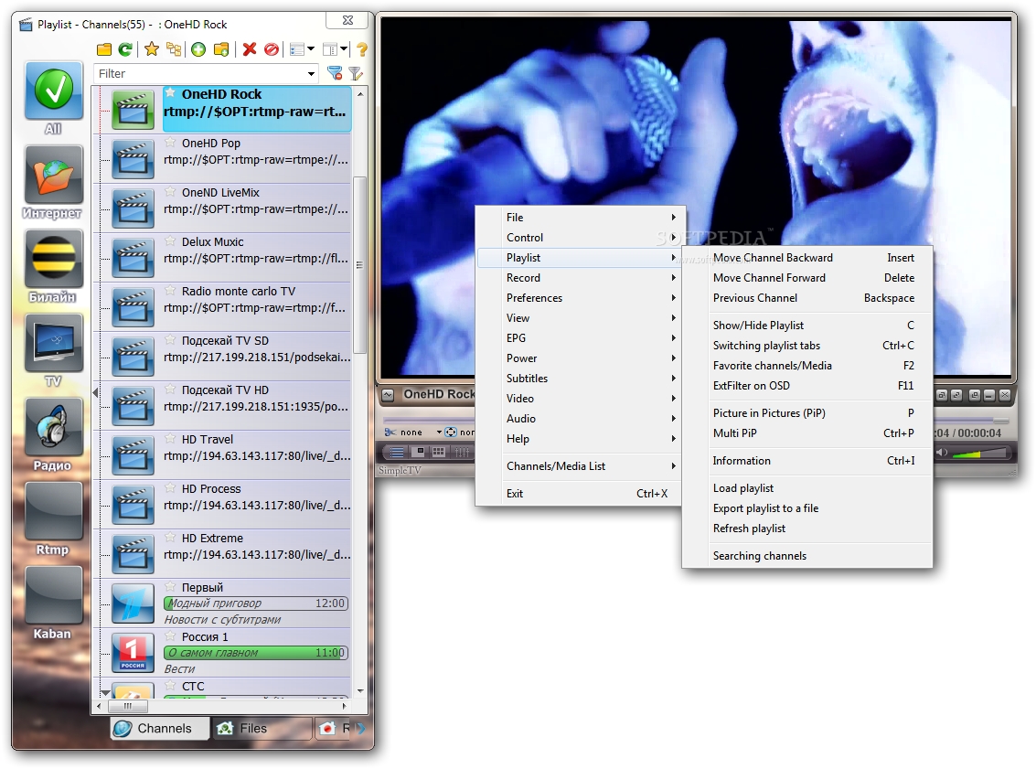1036x769 pixels.
Task: Click picture-in-picture player button
Action: pos(418,452)
